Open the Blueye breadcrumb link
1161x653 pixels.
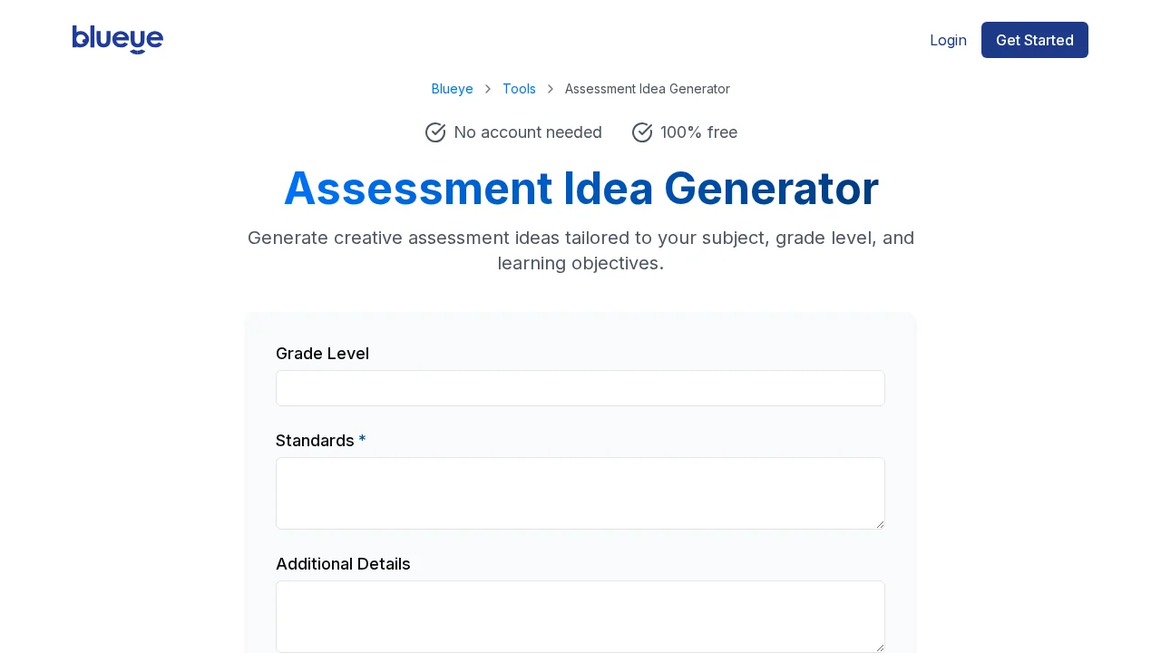(452, 89)
